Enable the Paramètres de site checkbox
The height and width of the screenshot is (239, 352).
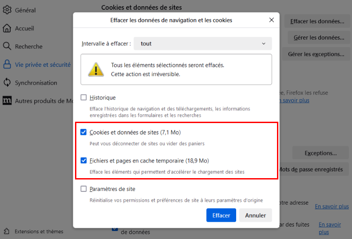83,189
